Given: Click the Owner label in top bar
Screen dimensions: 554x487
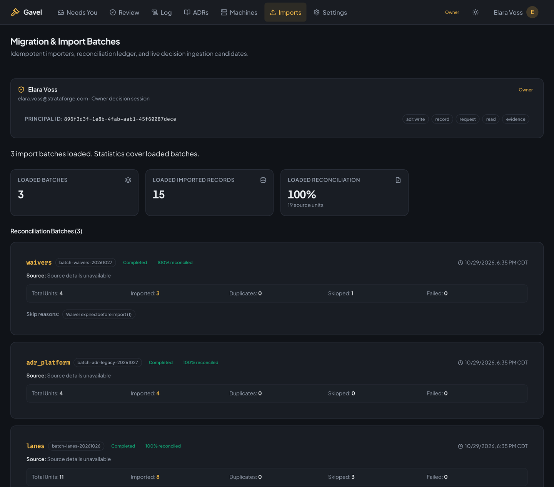Looking at the screenshot, I should [x=452, y=12].
